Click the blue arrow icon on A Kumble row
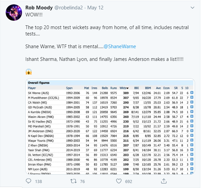Screen dimensions: 201x188 [192, 112]
